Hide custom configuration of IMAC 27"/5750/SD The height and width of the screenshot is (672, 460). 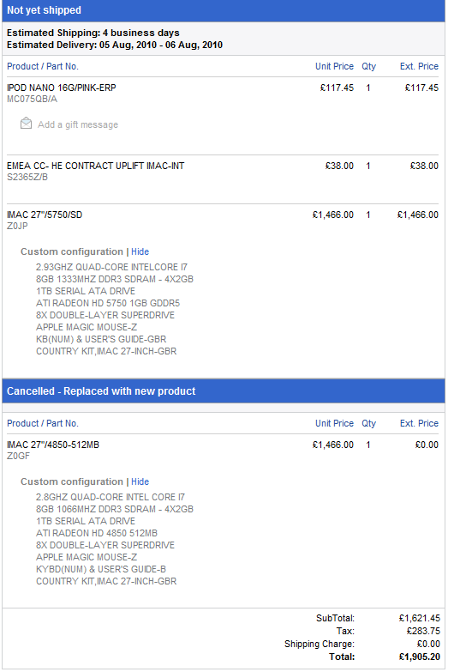pos(140,251)
